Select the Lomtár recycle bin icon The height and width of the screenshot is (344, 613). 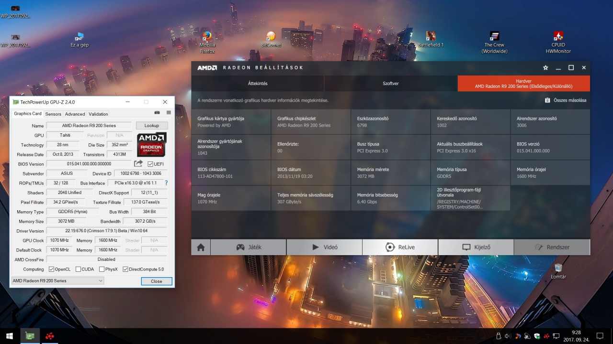pos(558,271)
